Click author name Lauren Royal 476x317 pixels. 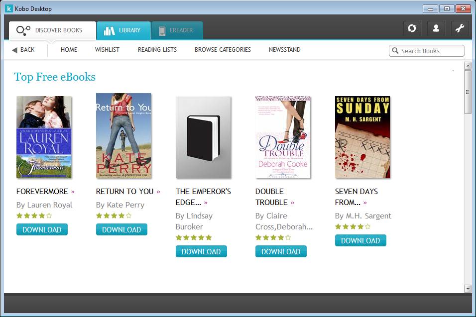click(x=50, y=205)
